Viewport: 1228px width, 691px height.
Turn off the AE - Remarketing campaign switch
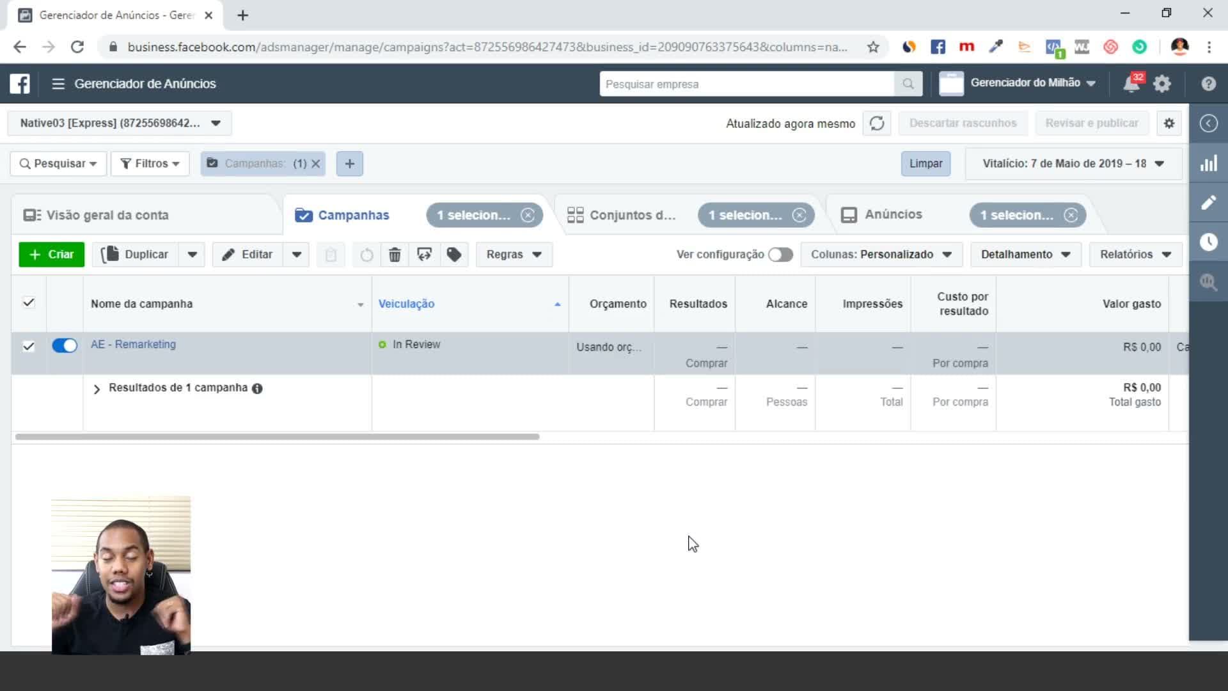[x=65, y=345]
